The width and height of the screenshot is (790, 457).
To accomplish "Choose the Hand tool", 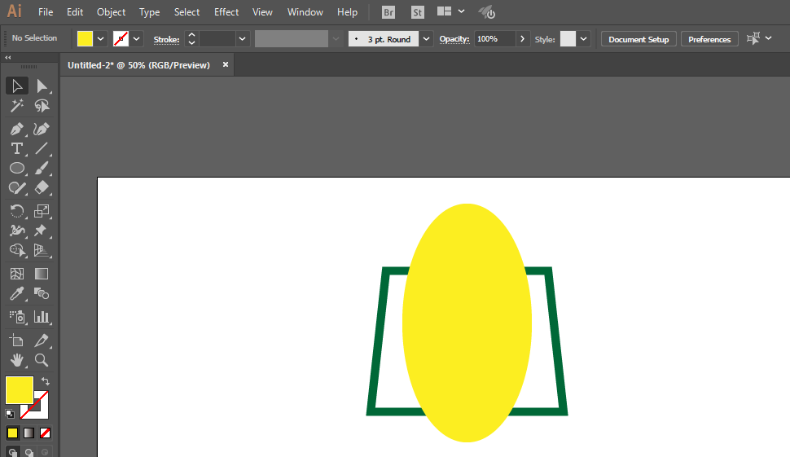I will [x=16, y=360].
